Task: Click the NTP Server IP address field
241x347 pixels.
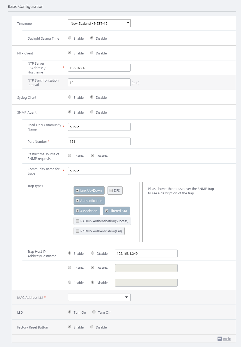Action: (x=99, y=68)
